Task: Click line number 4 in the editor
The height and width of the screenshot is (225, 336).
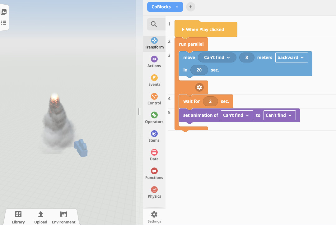Action: pyautogui.click(x=169, y=99)
